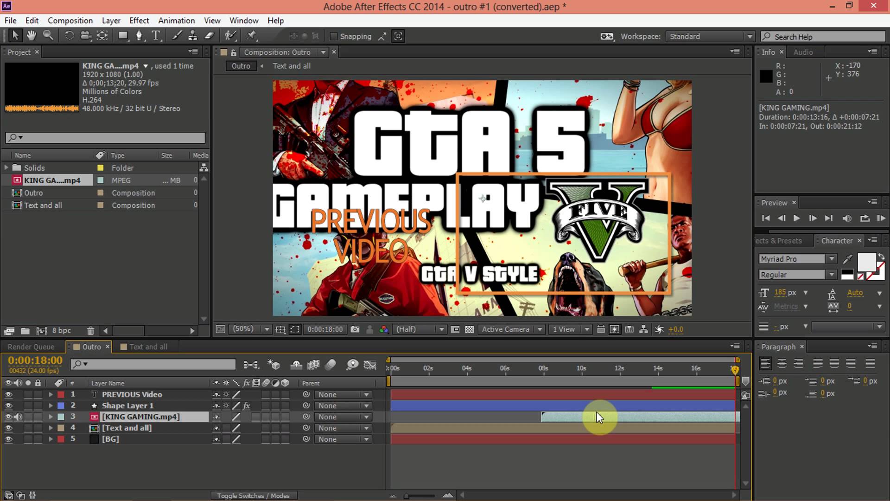
Task: Click the yellow label swatch of Solids
Action: coord(100,168)
